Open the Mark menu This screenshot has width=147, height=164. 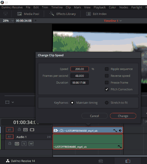click(77, 7)
